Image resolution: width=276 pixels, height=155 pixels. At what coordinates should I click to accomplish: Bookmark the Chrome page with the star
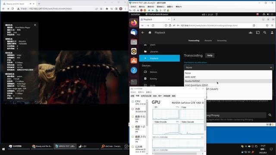pos(101,9)
